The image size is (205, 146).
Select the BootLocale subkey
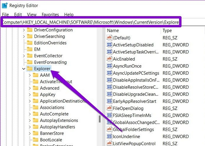pos(51,140)
